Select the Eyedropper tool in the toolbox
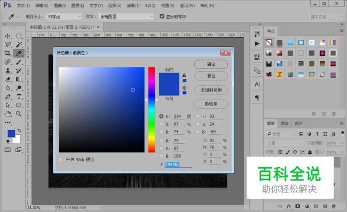The image size is (347, 212). coord(19,53)
